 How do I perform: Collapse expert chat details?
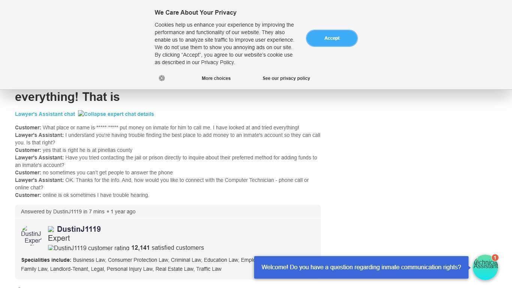tap(116, 114)
